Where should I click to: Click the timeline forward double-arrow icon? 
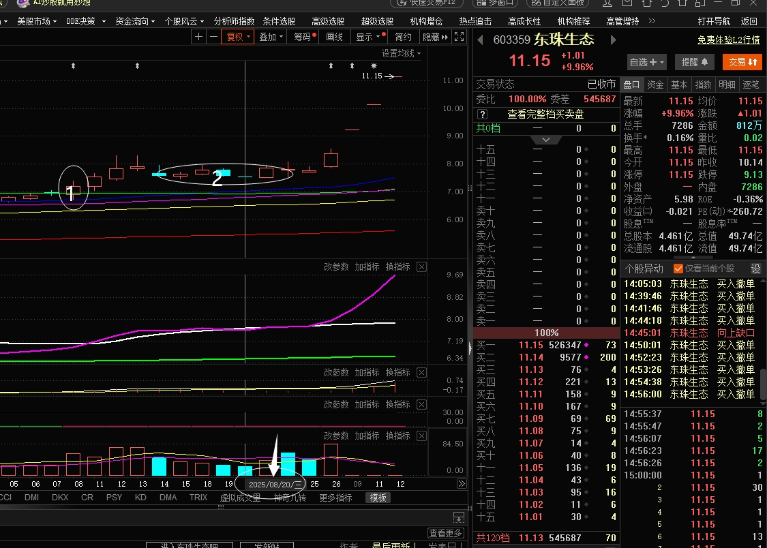(x=462, y=484)
